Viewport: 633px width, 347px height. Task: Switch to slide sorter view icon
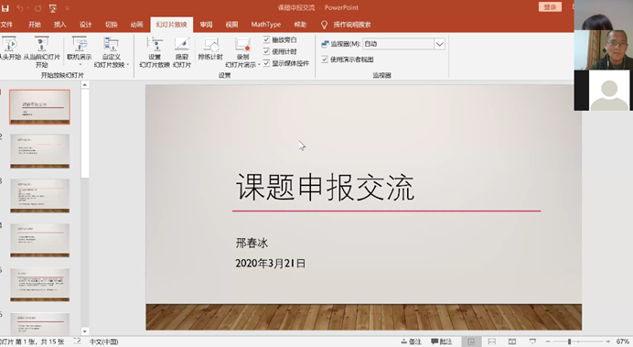[x=492, y=342]
